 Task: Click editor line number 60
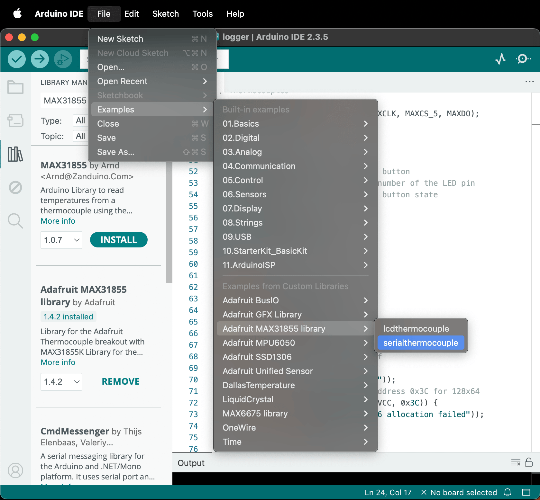coord(193,264)
